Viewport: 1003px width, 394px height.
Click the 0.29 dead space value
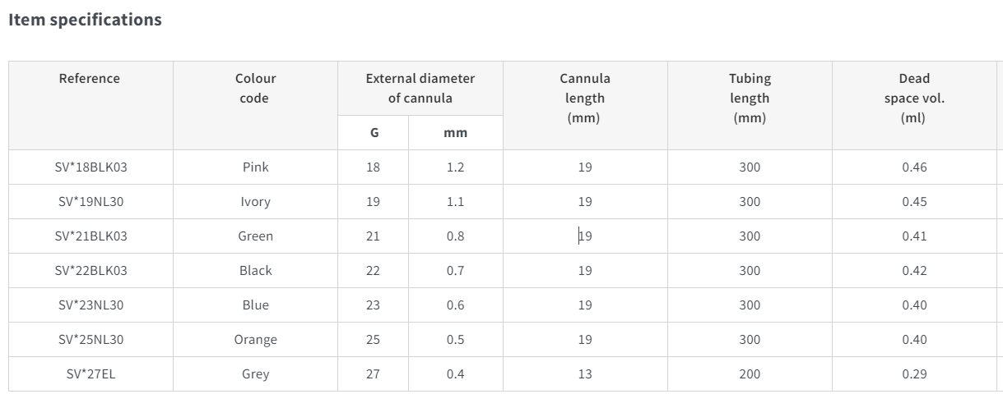914,374
